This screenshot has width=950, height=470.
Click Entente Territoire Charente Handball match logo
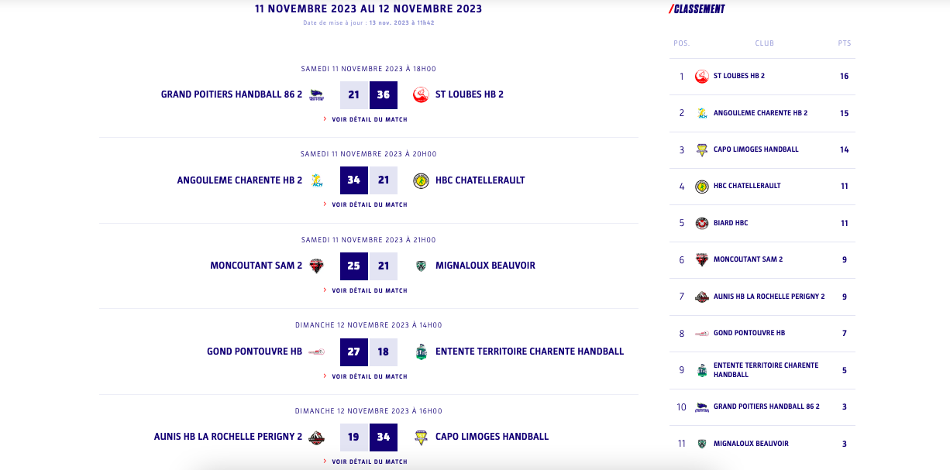(421, 352)
